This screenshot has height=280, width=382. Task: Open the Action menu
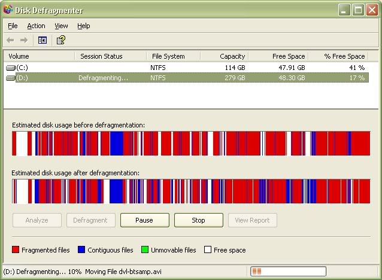pyautogui.click(x=36, y=26)
